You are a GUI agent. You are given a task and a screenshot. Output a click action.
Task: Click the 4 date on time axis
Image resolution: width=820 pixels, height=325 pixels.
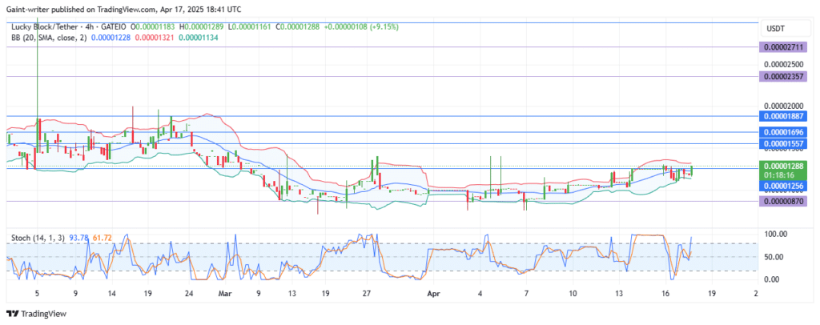[x=480, y=294]
